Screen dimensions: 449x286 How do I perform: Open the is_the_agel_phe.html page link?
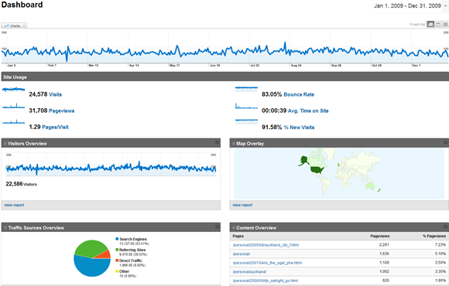coord(267,263)
